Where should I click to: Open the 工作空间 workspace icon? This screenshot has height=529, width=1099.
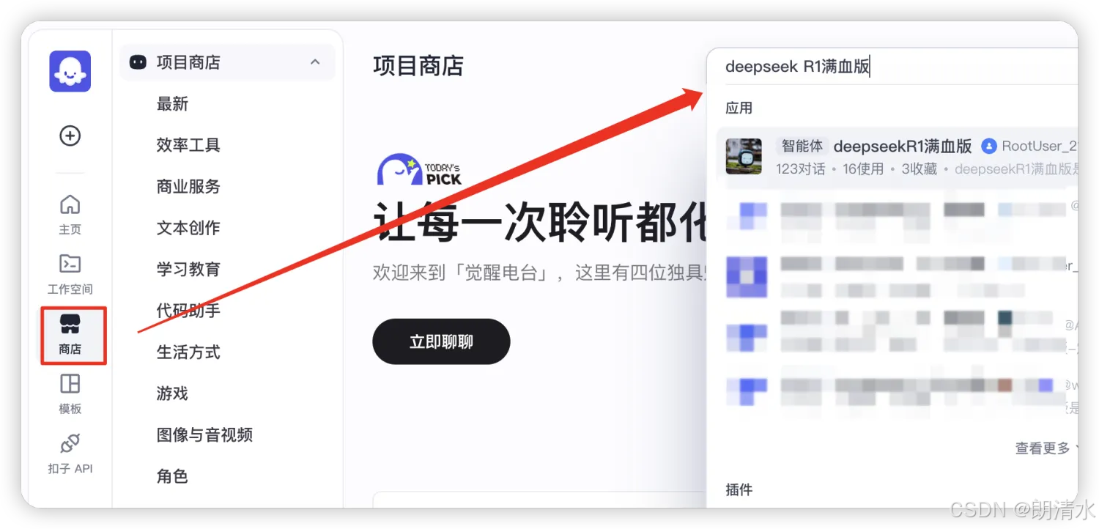(70, 264)
